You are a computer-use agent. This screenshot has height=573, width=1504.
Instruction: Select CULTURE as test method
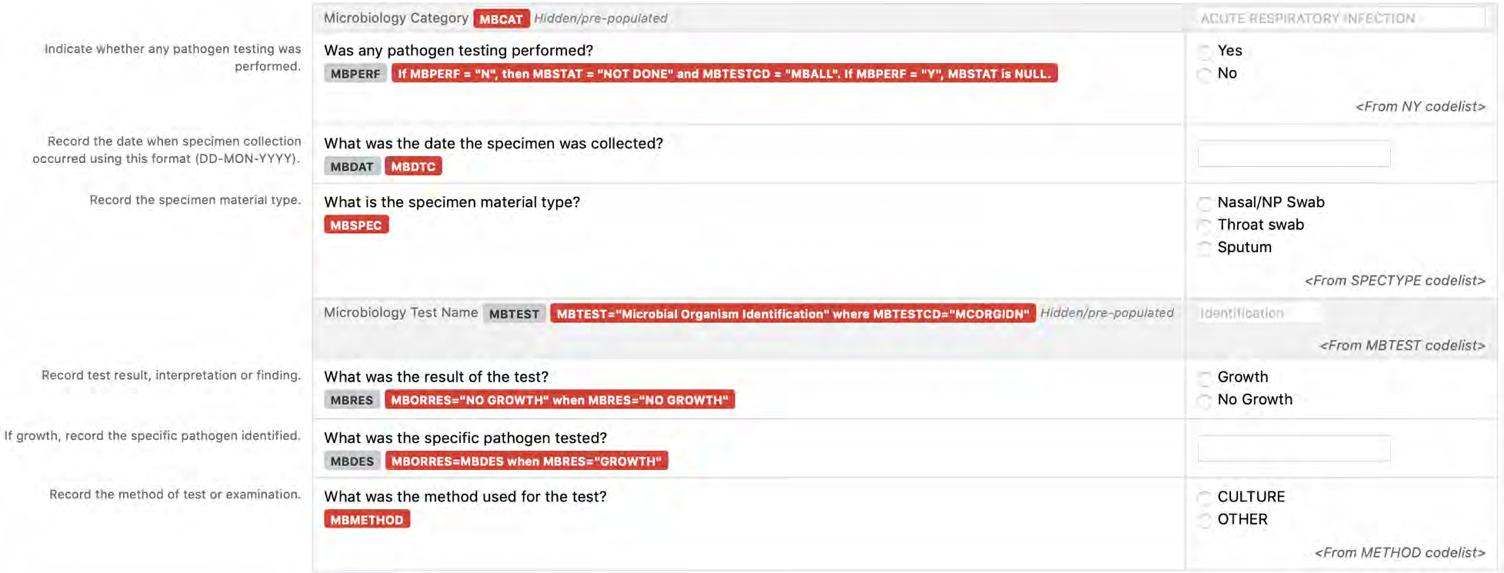click(x=1205, y=498)
